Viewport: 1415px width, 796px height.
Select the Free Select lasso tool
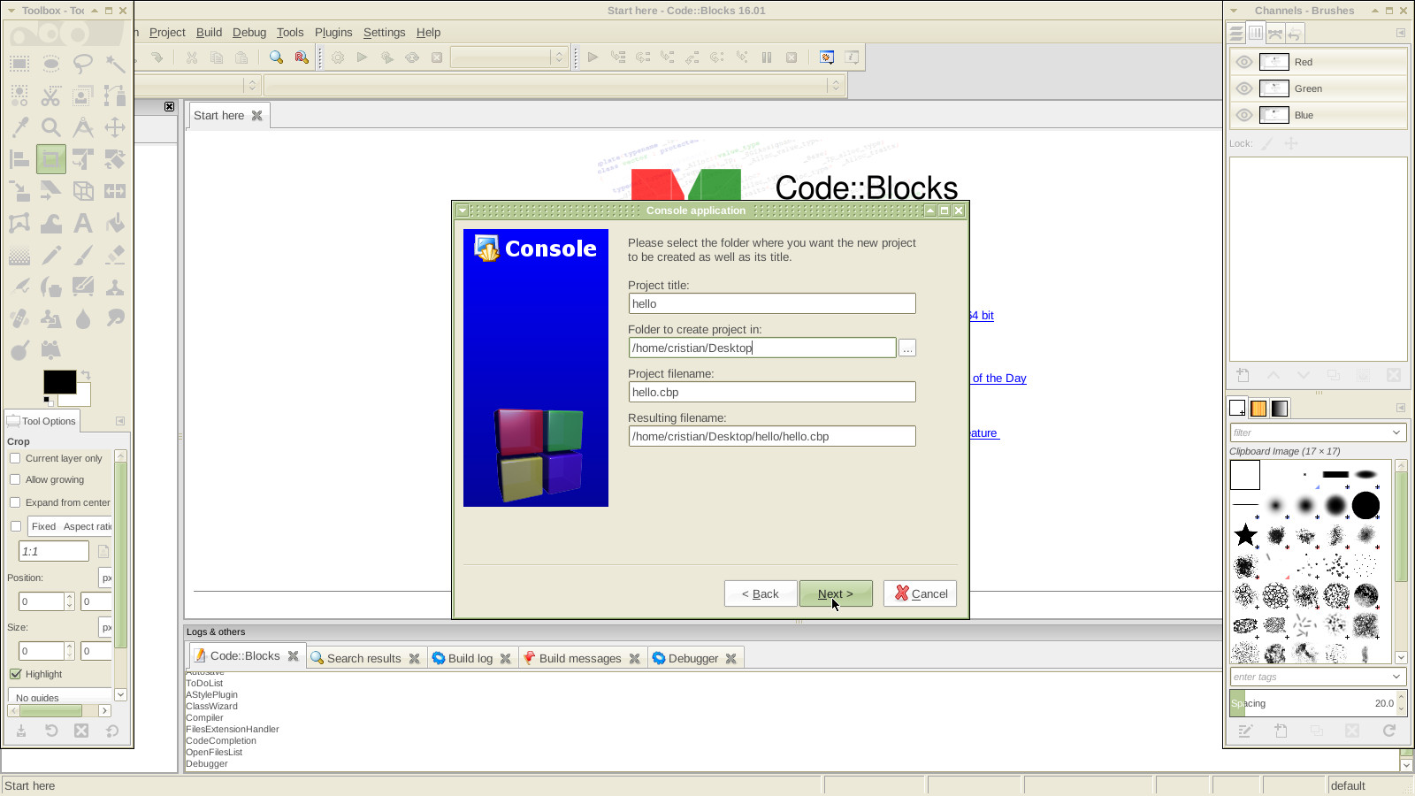pyautogui.click(x=83, y=64)
